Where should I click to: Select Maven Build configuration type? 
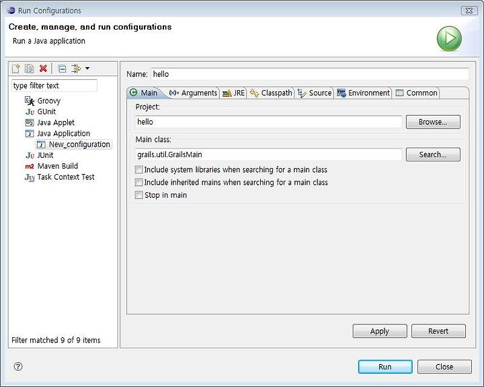click(x=58, y=166)
